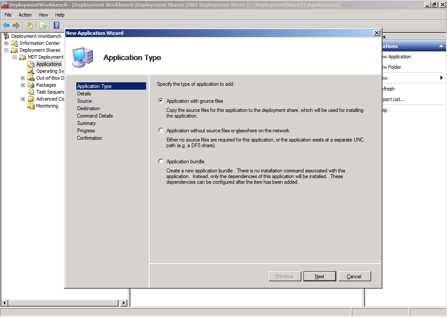The height and width of the screenshot is (317, 447).
Task: Click the Task Sequences folder icon
Action: (x=31, y=92)
